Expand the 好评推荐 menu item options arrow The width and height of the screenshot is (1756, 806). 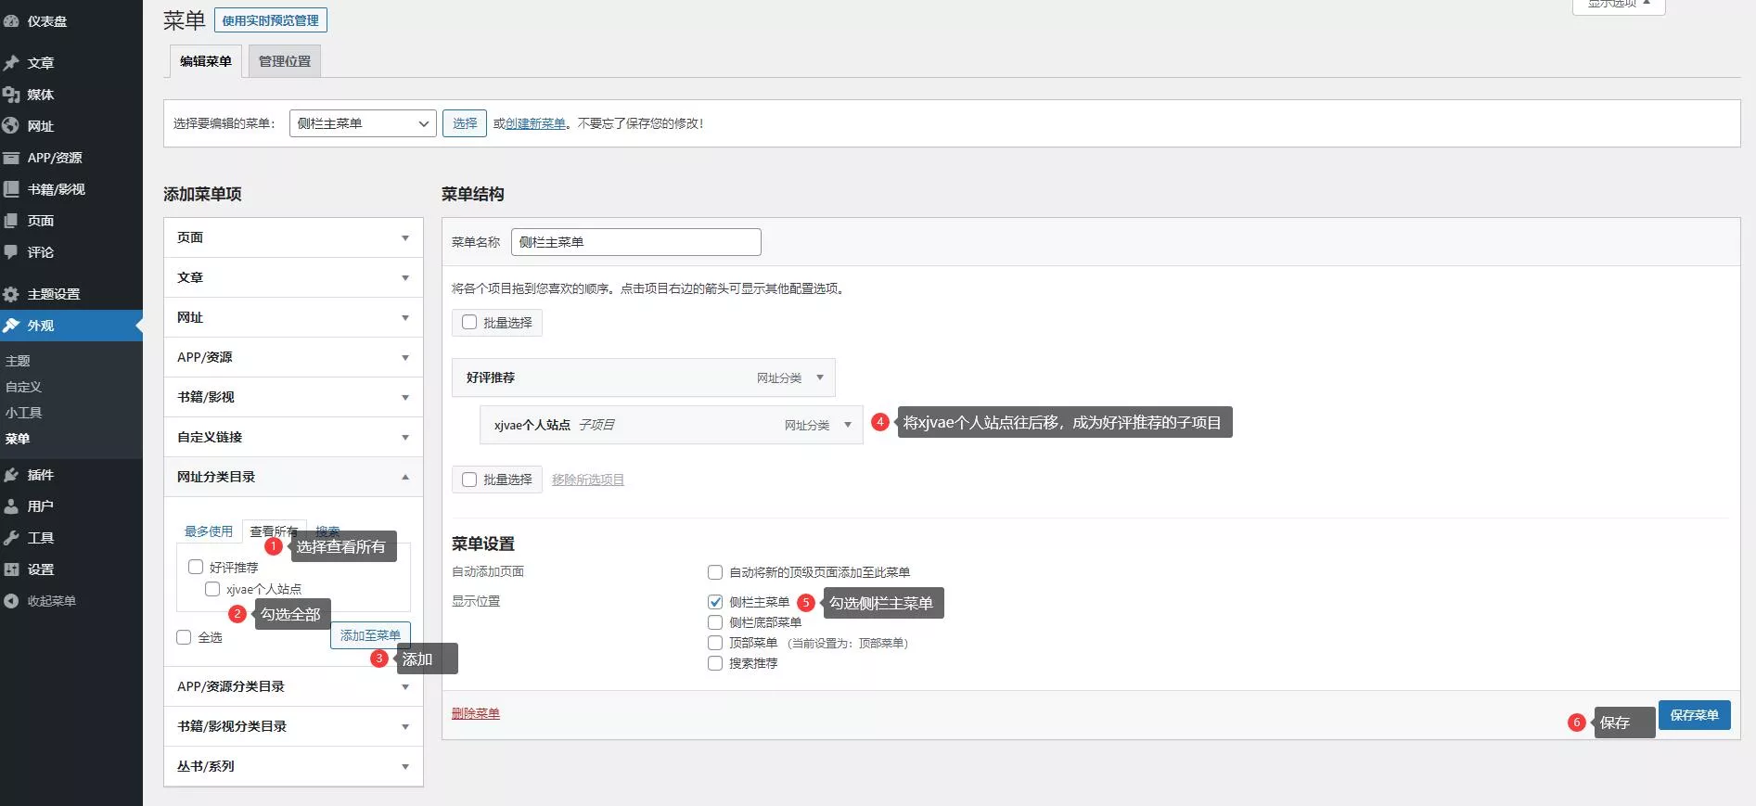tap(820, 377)
